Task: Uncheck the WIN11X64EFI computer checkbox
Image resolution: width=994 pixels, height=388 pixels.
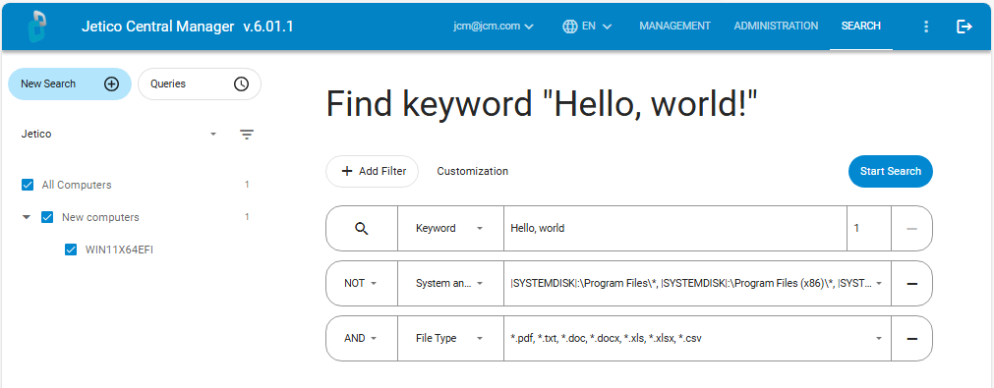Action: tap(71, 249)
